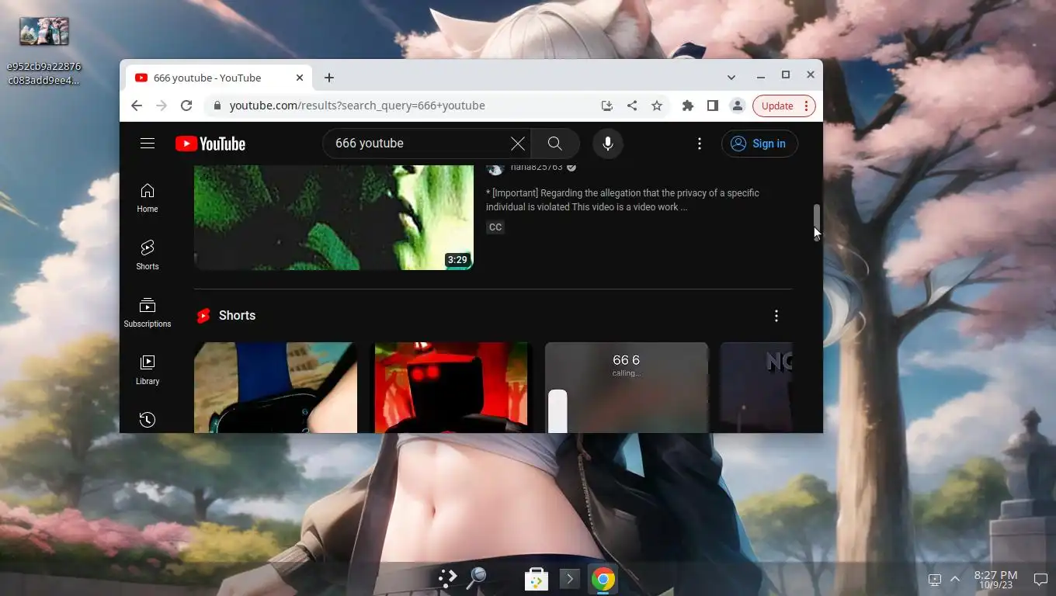Select the '666 youtube - YouTube' tab
The image size is (1056, 596).
click(217, 78)
